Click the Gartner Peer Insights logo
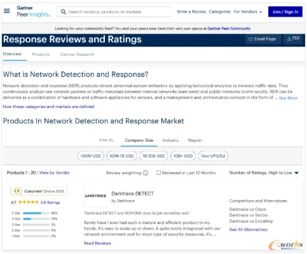The height and width of the screenshot is (254, 307). [34, 11]
